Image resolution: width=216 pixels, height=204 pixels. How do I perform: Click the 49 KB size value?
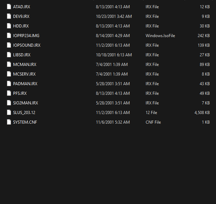tap(205, 93)
